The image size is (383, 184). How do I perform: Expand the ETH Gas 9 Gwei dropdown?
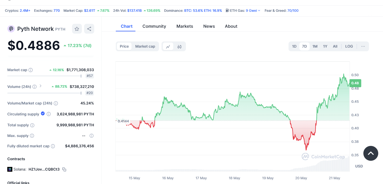253,11
